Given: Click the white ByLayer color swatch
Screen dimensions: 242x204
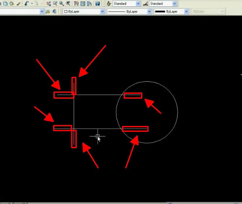Looking at the screenshot, I should click(x=66, y=11).
